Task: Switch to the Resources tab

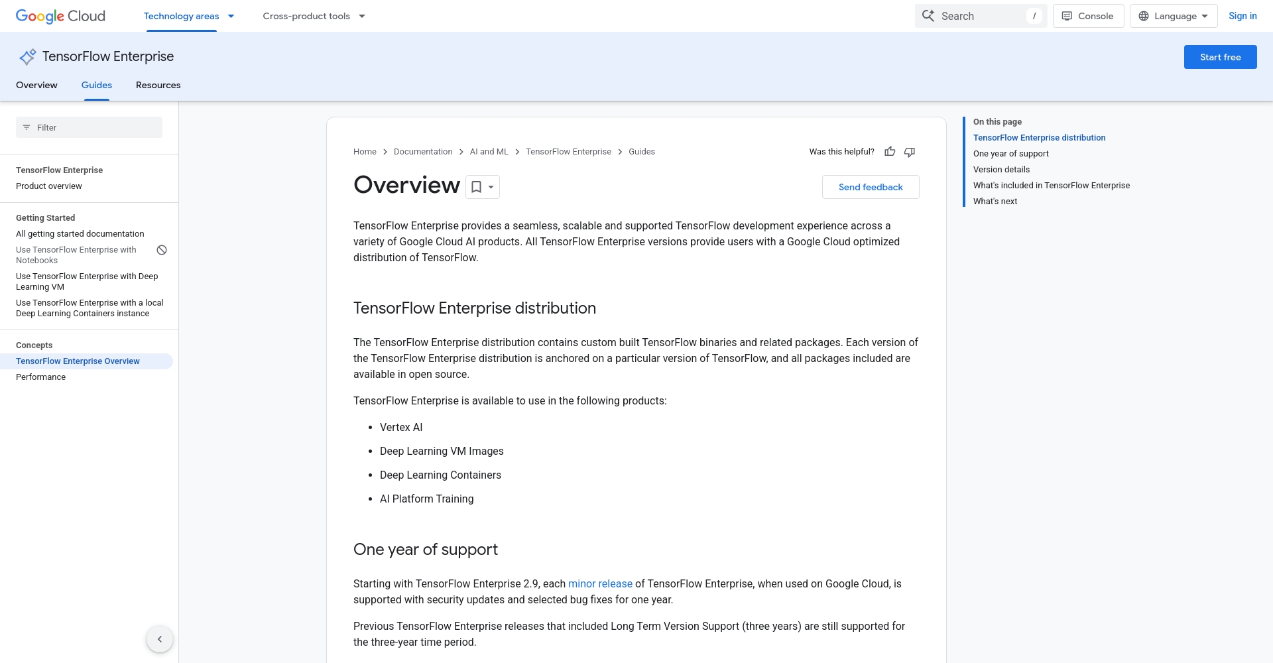Action: 158,85
